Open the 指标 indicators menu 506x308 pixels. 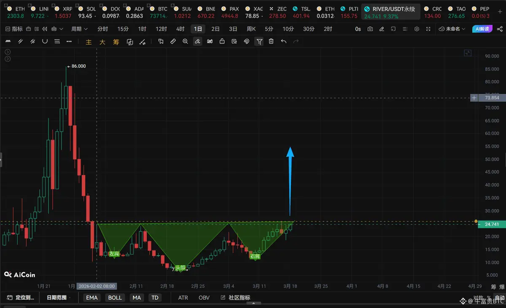[14, 29]
